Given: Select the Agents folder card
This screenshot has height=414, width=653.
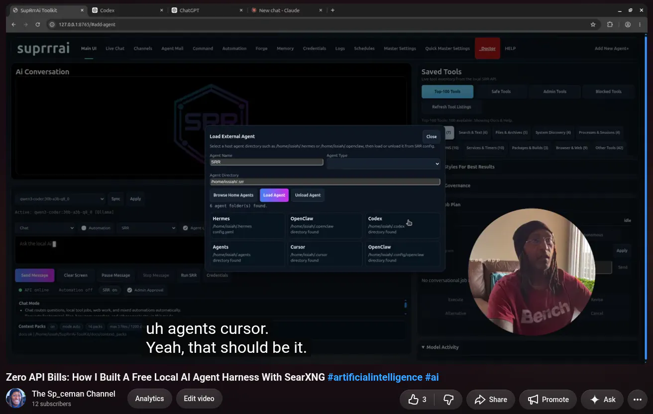Looking at the screenshot, I should click(x=247, y=254).
